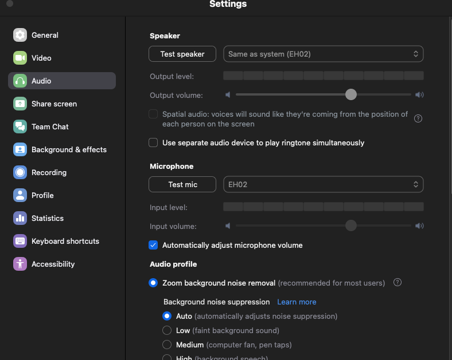
Task: Open Profile settings label
Action: [x=42, y=196]
